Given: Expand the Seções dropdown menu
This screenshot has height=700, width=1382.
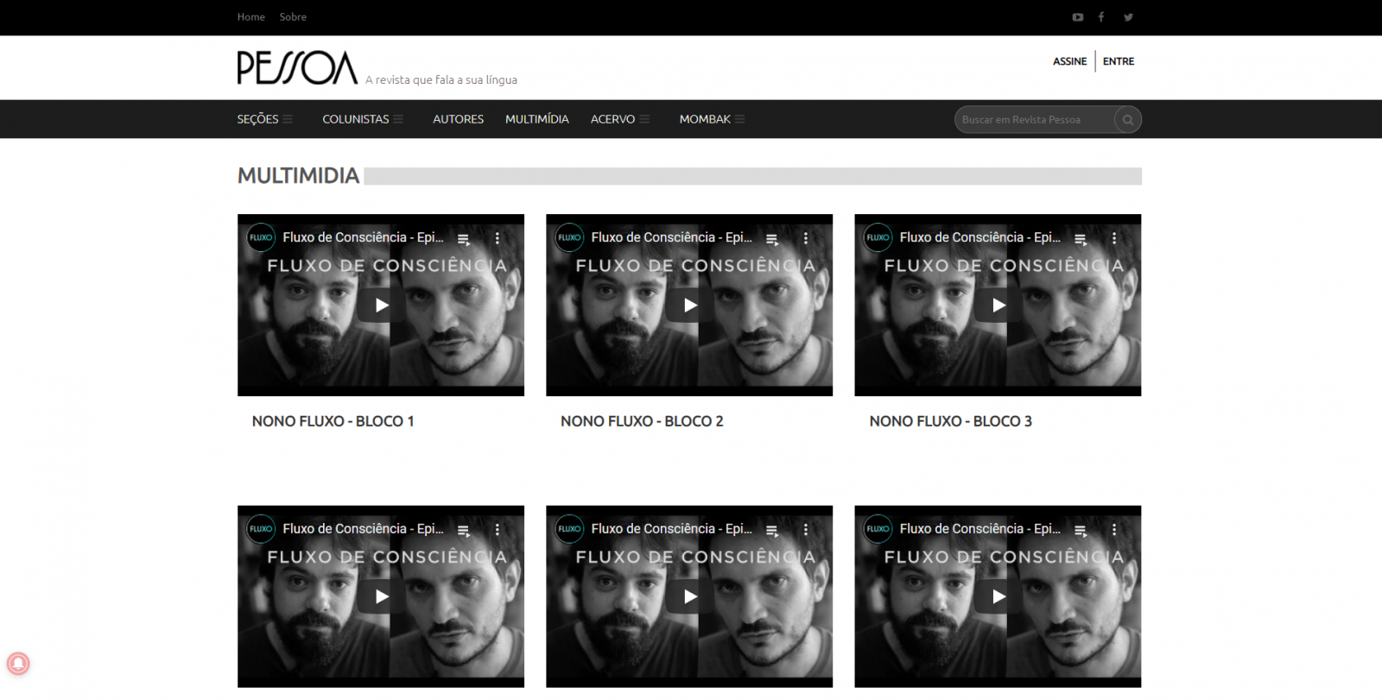Looking at the screenshot, I should click(264, 119).
